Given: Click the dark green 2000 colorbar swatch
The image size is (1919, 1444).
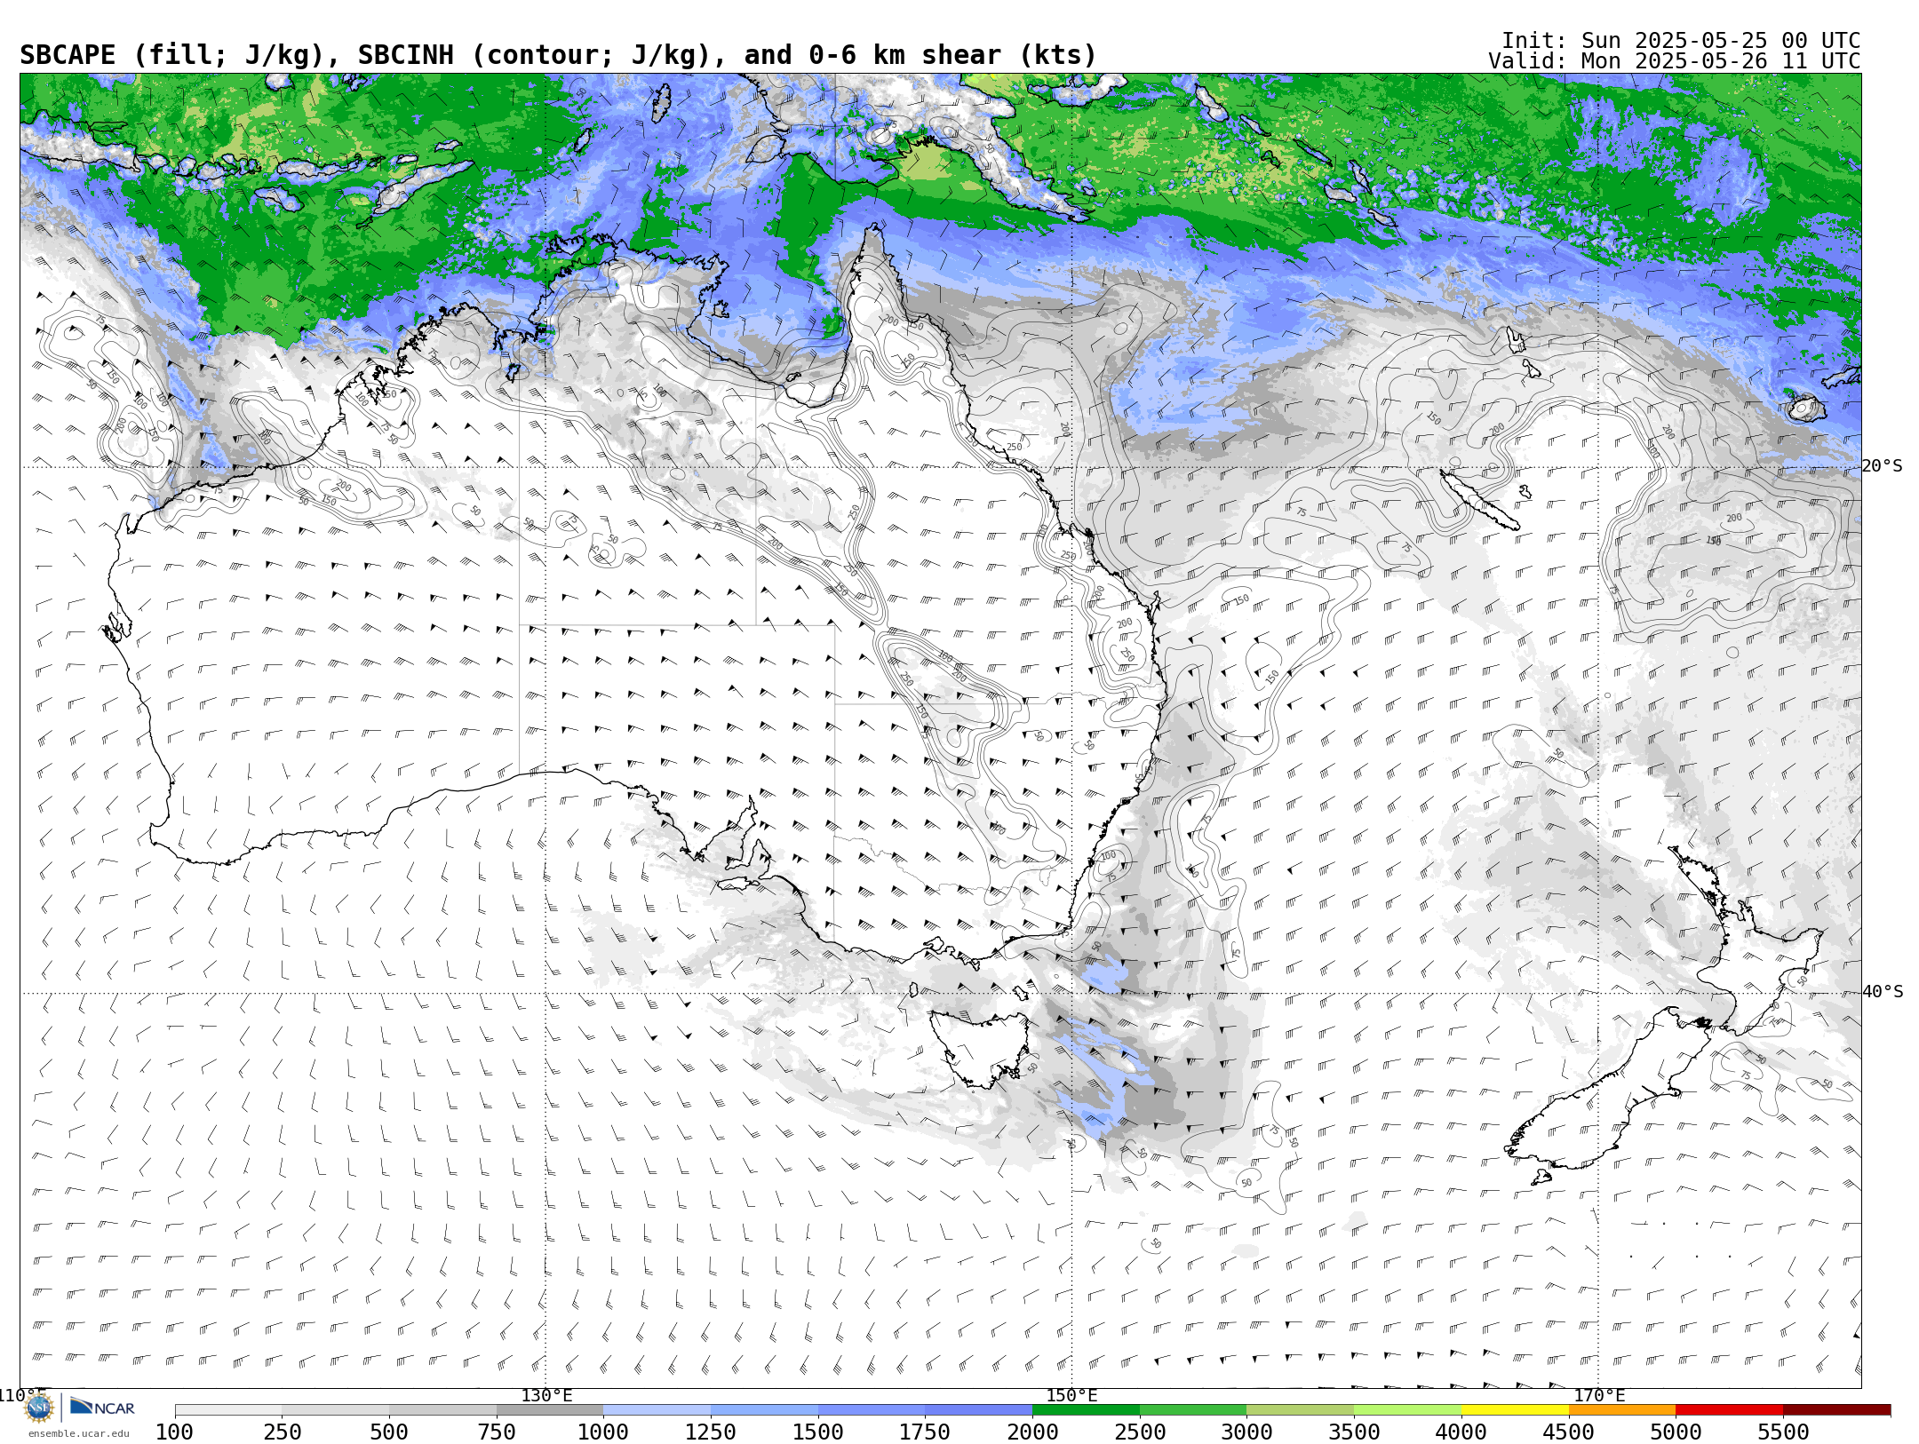Looking at the screenshot, I should click(1086, 1410).
